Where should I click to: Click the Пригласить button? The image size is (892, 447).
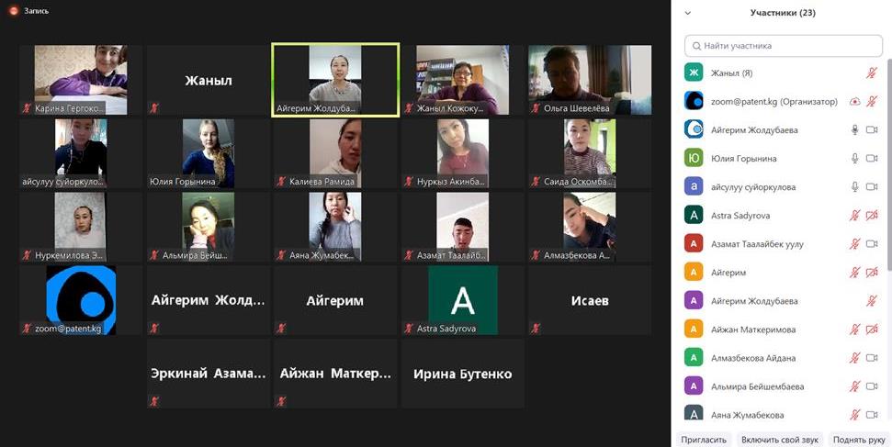pos(704,440)
